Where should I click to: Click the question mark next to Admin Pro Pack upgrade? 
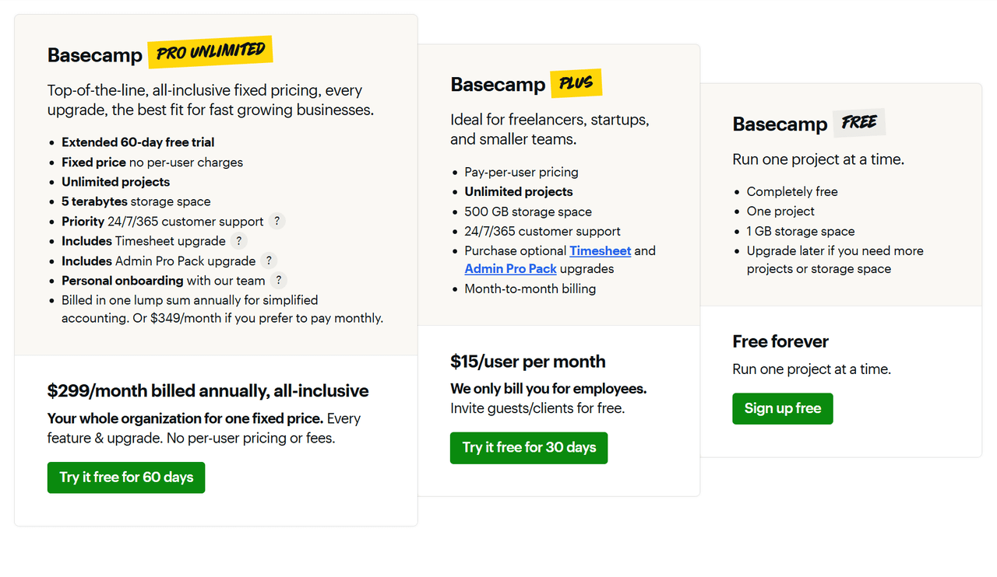tap(269, 261)
